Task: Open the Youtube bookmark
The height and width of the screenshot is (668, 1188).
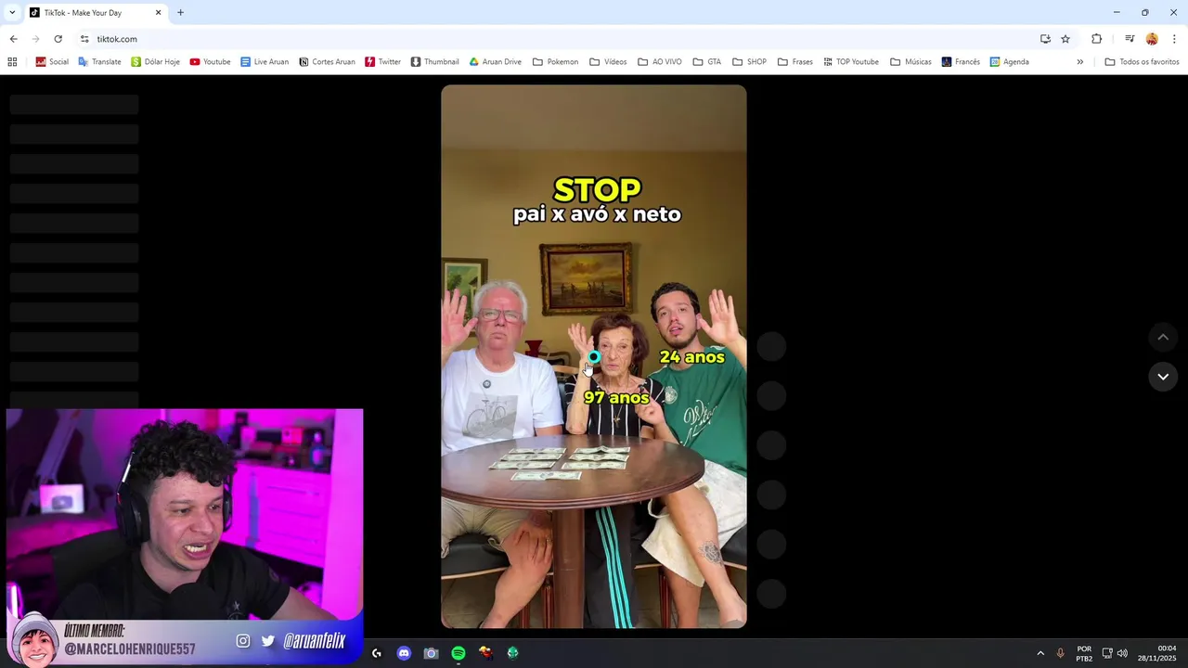Action: coord(210,62)
